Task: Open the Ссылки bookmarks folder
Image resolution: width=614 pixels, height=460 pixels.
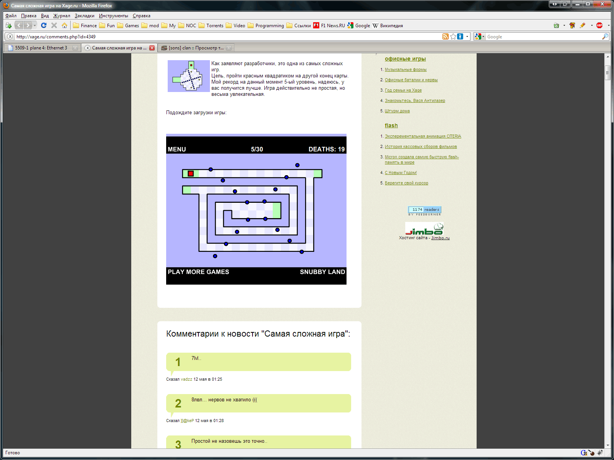Action: pos(299,26)
